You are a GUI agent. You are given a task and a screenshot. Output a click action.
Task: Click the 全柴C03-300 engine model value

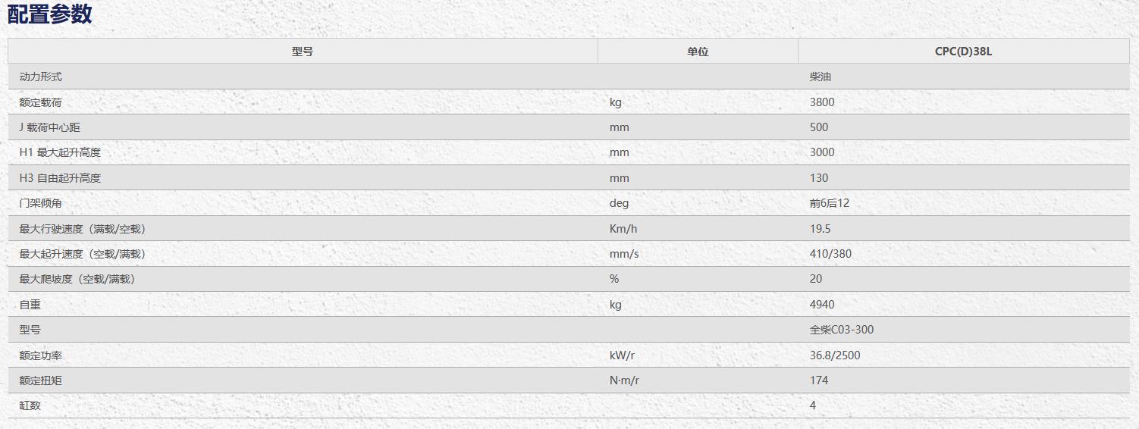842,330
